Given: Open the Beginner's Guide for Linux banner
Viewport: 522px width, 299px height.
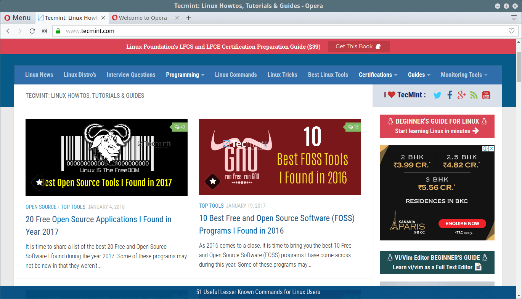Looking at the screenshot, I should (437, 126).
